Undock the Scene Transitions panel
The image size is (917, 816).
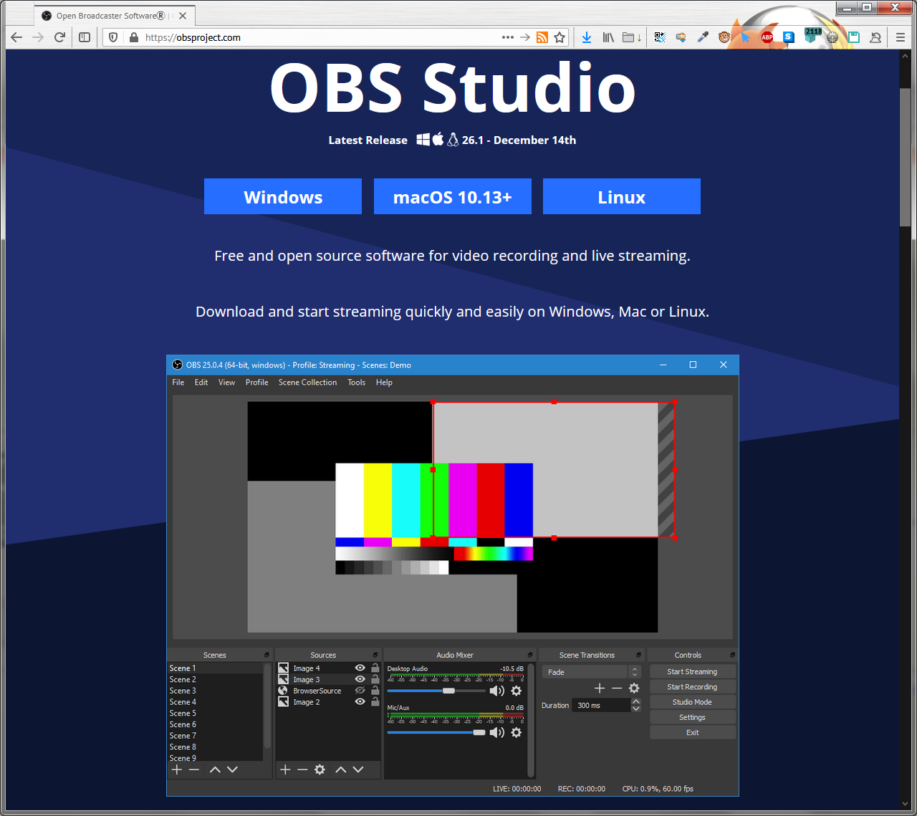[x=638, y=655]
